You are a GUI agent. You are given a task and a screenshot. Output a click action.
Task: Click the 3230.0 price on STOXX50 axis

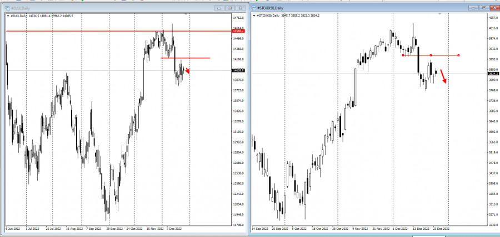494,225
